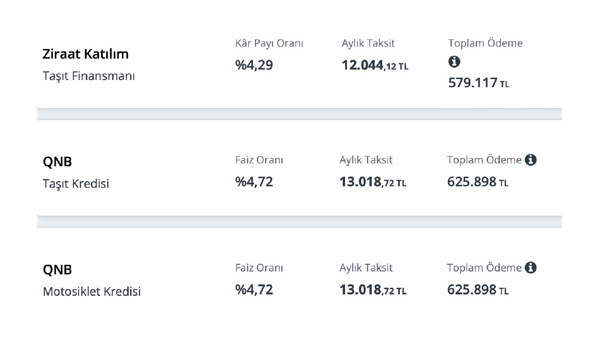Viewport: 610px width, 343px height.
Task: Click info icon beside QNB Motosiklet Kredisi Toplam Ödeme
Action: (x=531, y=268)
